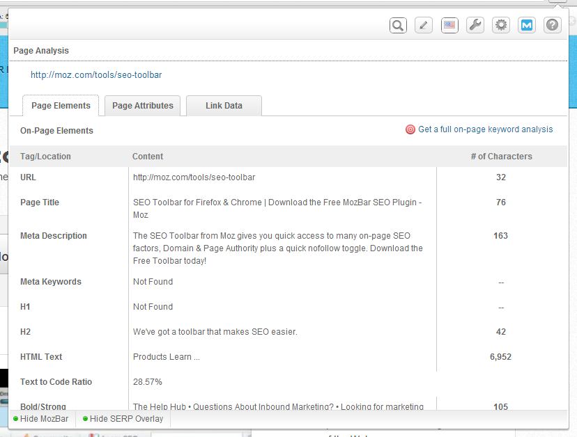Select the URL content in the table
Screen dimensions: 577x437
click(x=194, y=177)
